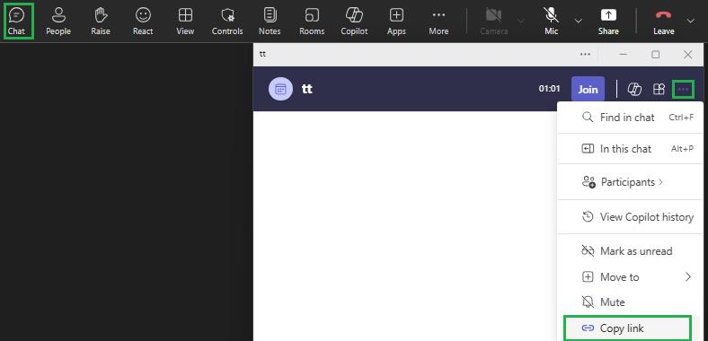Image resolution: width=708 pixels, height=341 pixels.
Task: Minimize the tt chat window
Action: pos(624,55)
